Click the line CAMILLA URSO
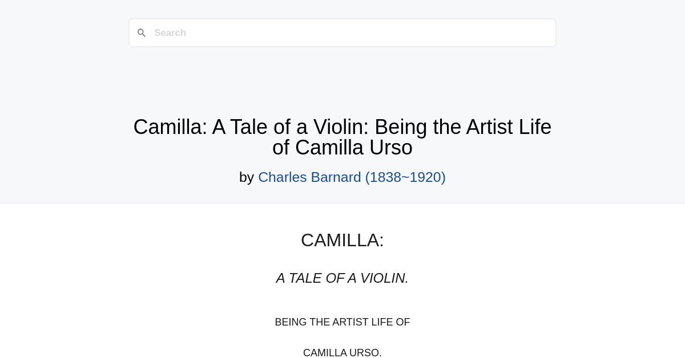Image resolution: width=685 pixels, height=358 pixels. [x=342, y=353]
